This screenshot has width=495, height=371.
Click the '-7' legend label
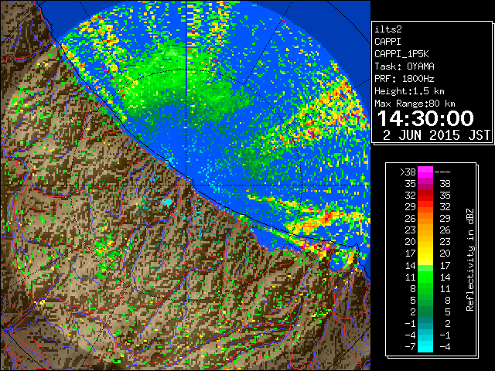pyautogui.click(x=410, y=347)
